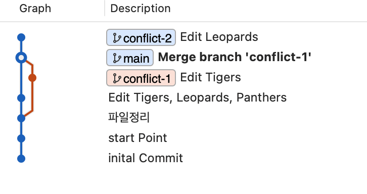Screen dimensions: 367x194
Task: Select the graph node for 파일정리 commit
Action: pos(21,118)
